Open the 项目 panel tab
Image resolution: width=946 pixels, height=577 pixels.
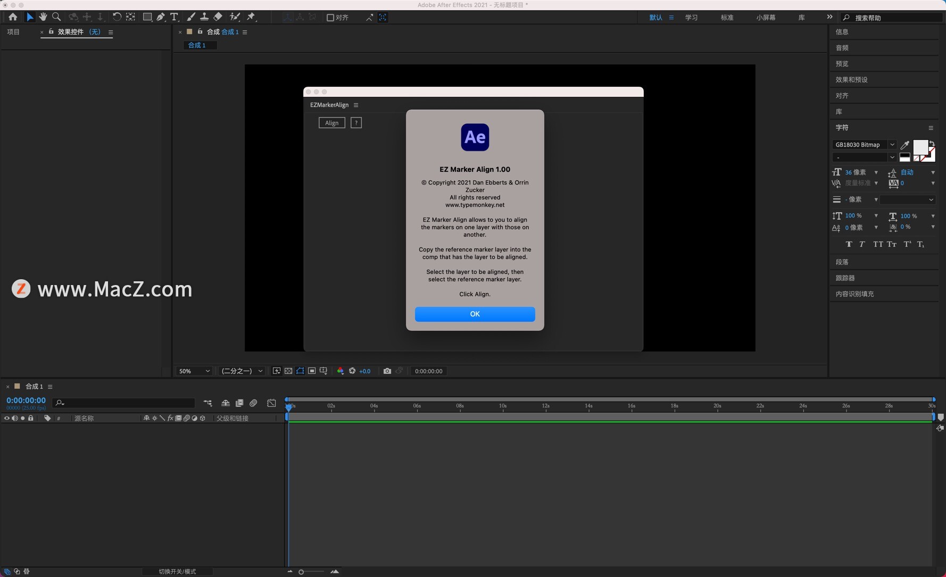pyautogui.click(x=13, y=32)
